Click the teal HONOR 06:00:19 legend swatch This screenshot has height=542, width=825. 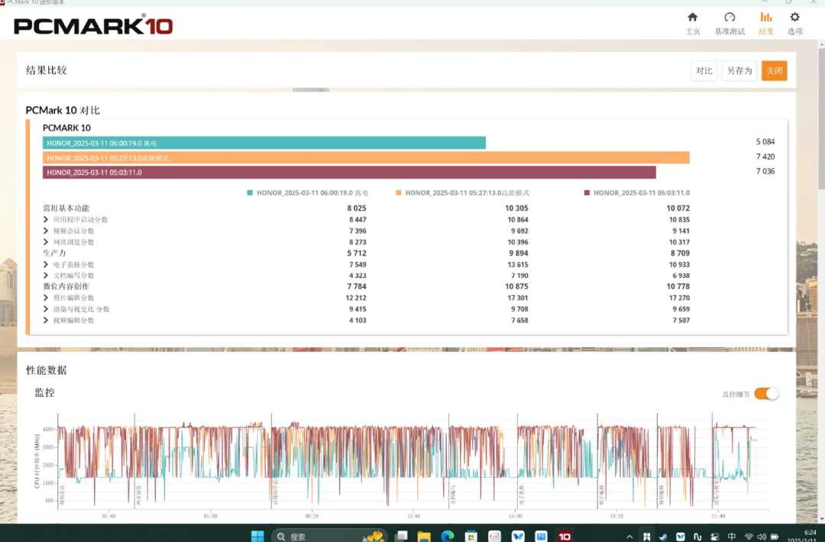(x=250, y=193)
